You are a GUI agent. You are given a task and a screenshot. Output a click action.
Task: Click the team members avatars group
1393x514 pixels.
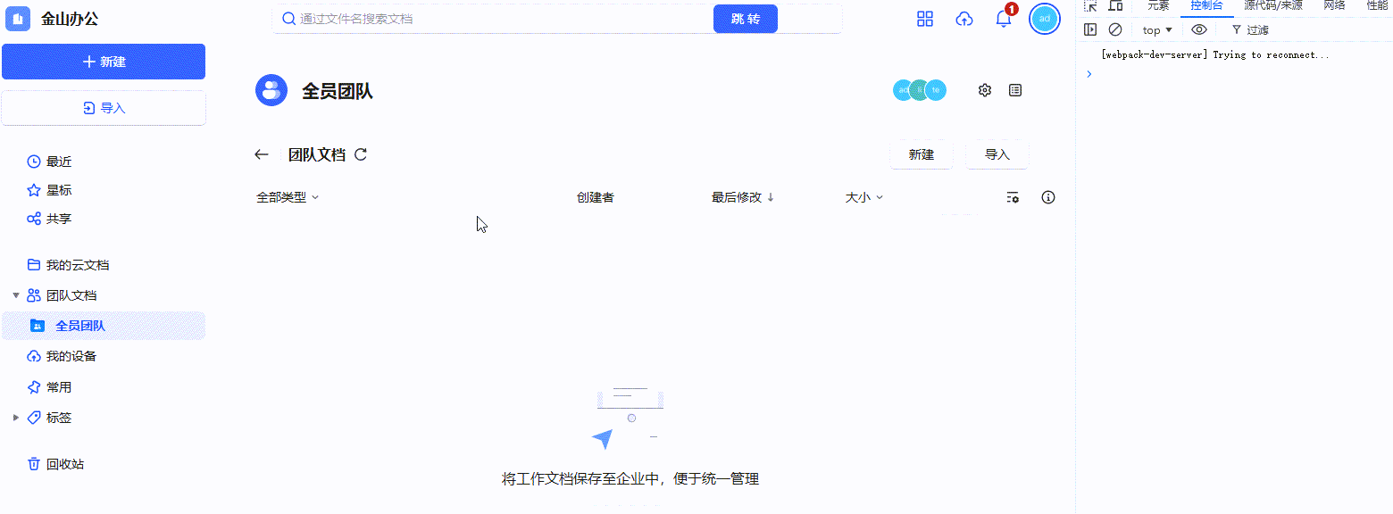(920, 90)
